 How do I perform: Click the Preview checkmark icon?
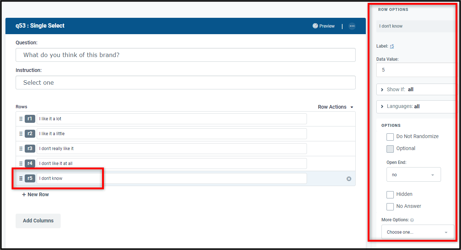(315, 26)
